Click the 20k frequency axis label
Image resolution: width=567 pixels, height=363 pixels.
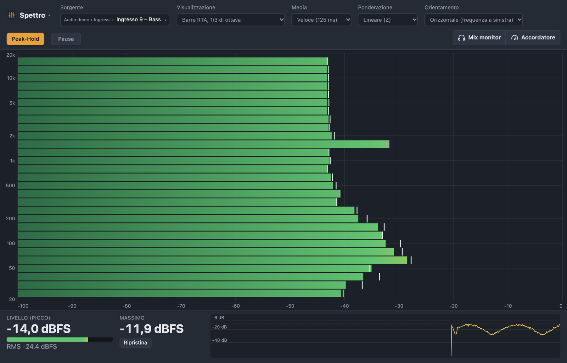coord(11,55)
